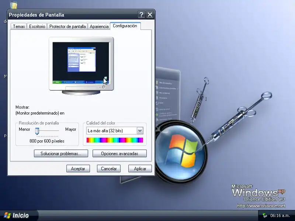
Task: Click the color spectrum preview bar
Action: coord(115,140)
